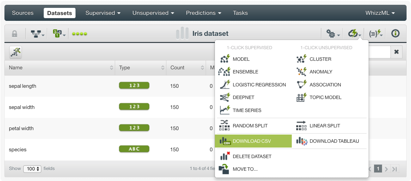Click the Time Series icon

[225, 110]
